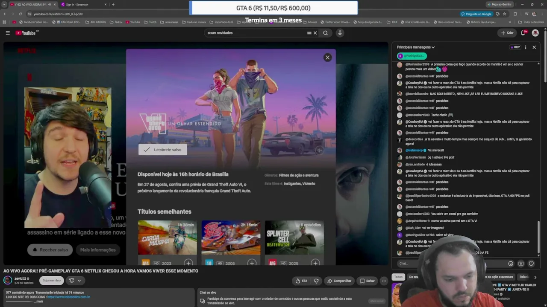Send a chat heart reaction
This screenshot has width=547, height=307.
pos(531,264)
